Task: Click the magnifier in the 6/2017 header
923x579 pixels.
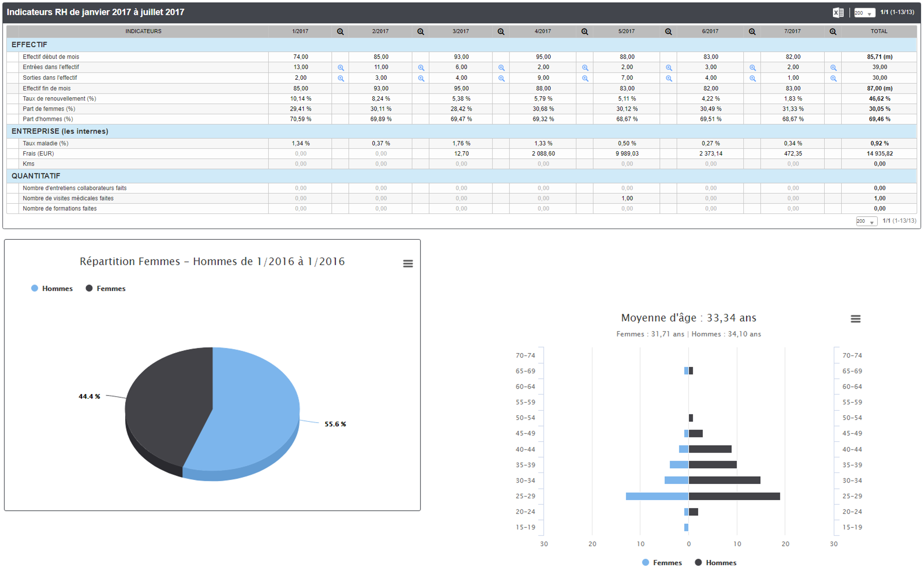Action: click(752, 32)
